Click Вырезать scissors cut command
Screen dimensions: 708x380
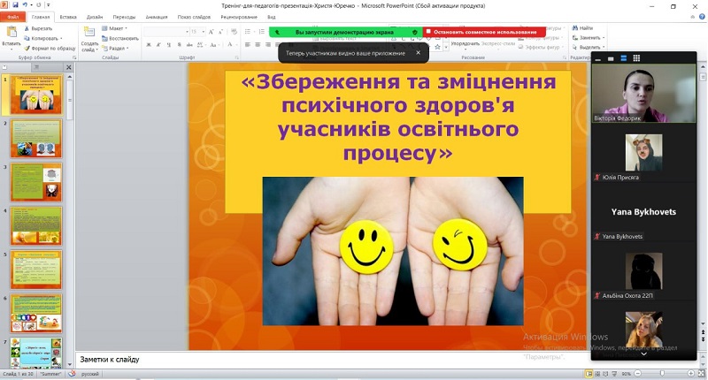click(38, 28)
